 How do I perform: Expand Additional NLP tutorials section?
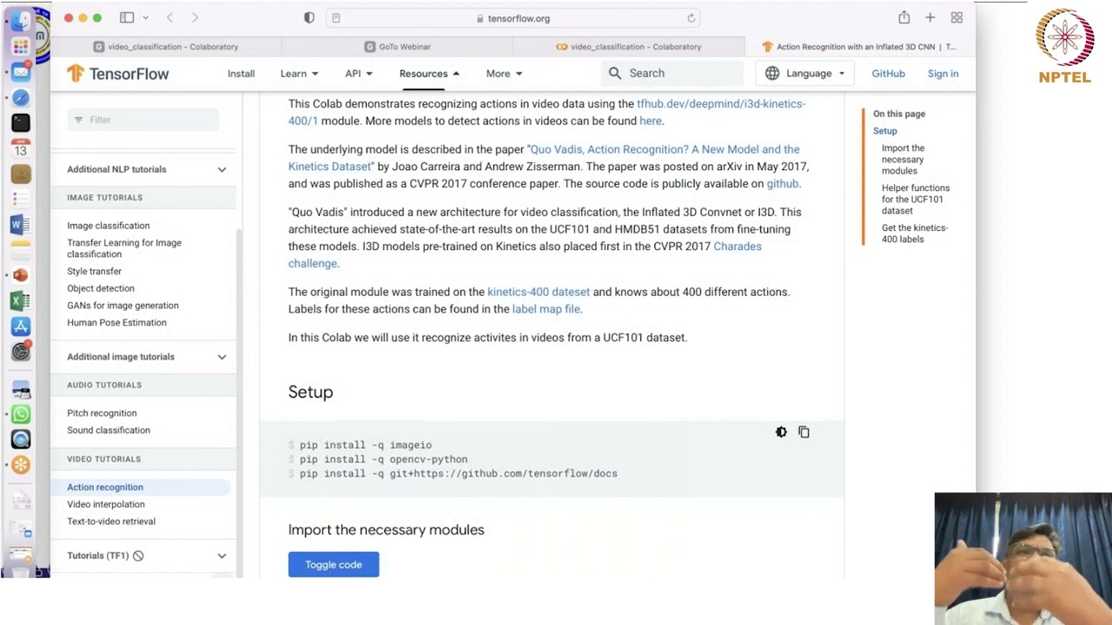tap(222, 169)
